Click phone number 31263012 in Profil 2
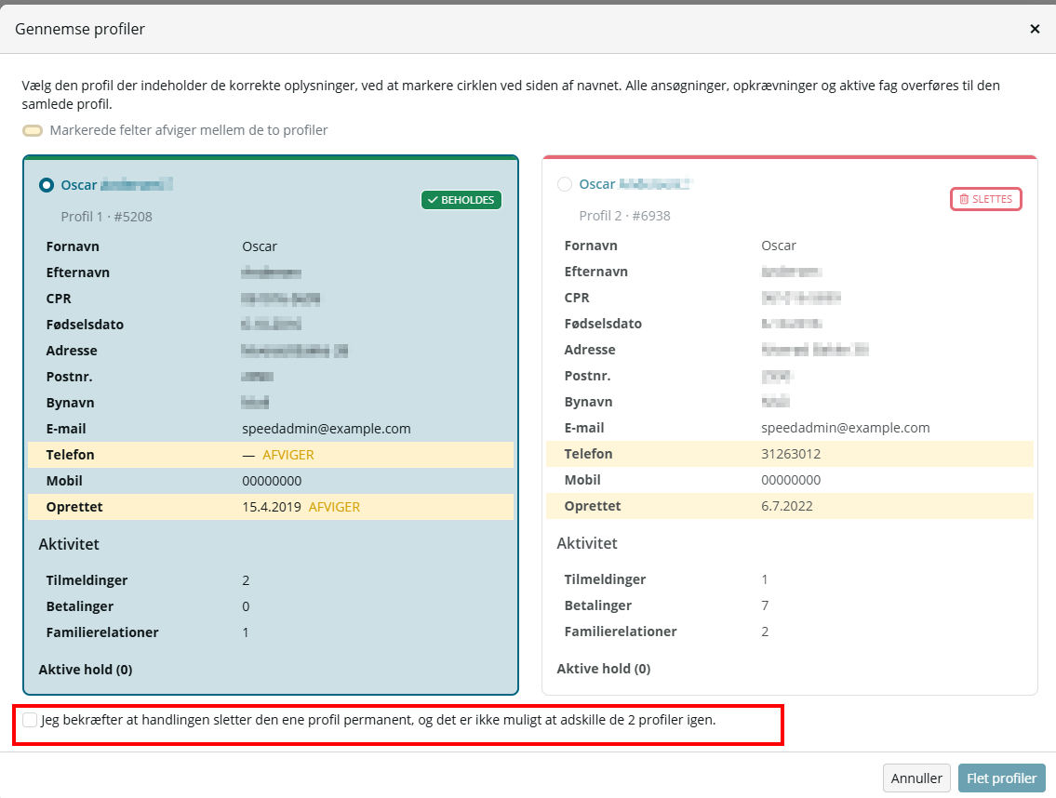This screenshot has width=1056, height=798. point(791,454)
